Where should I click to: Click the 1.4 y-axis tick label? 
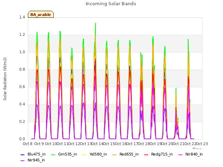click(22, 17)
